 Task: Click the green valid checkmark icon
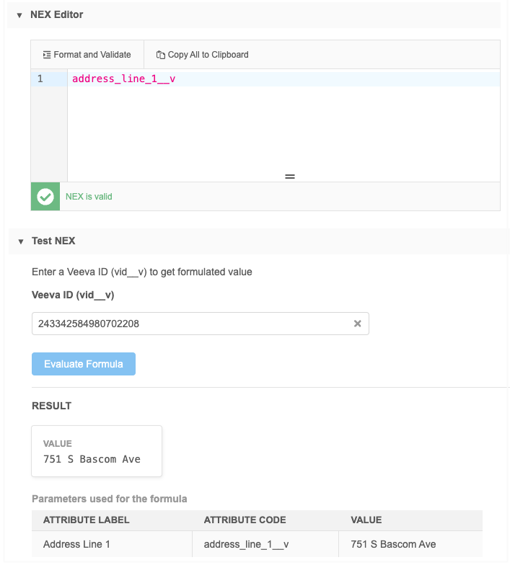45,196
